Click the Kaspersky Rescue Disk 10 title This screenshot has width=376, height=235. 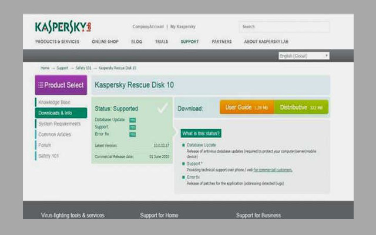pyautogui.click(x=135, y=85)
